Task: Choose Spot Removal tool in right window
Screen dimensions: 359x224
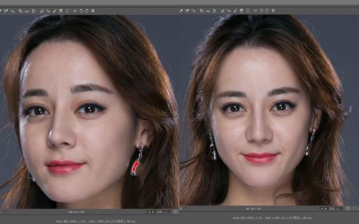Action: pos(223,10)
